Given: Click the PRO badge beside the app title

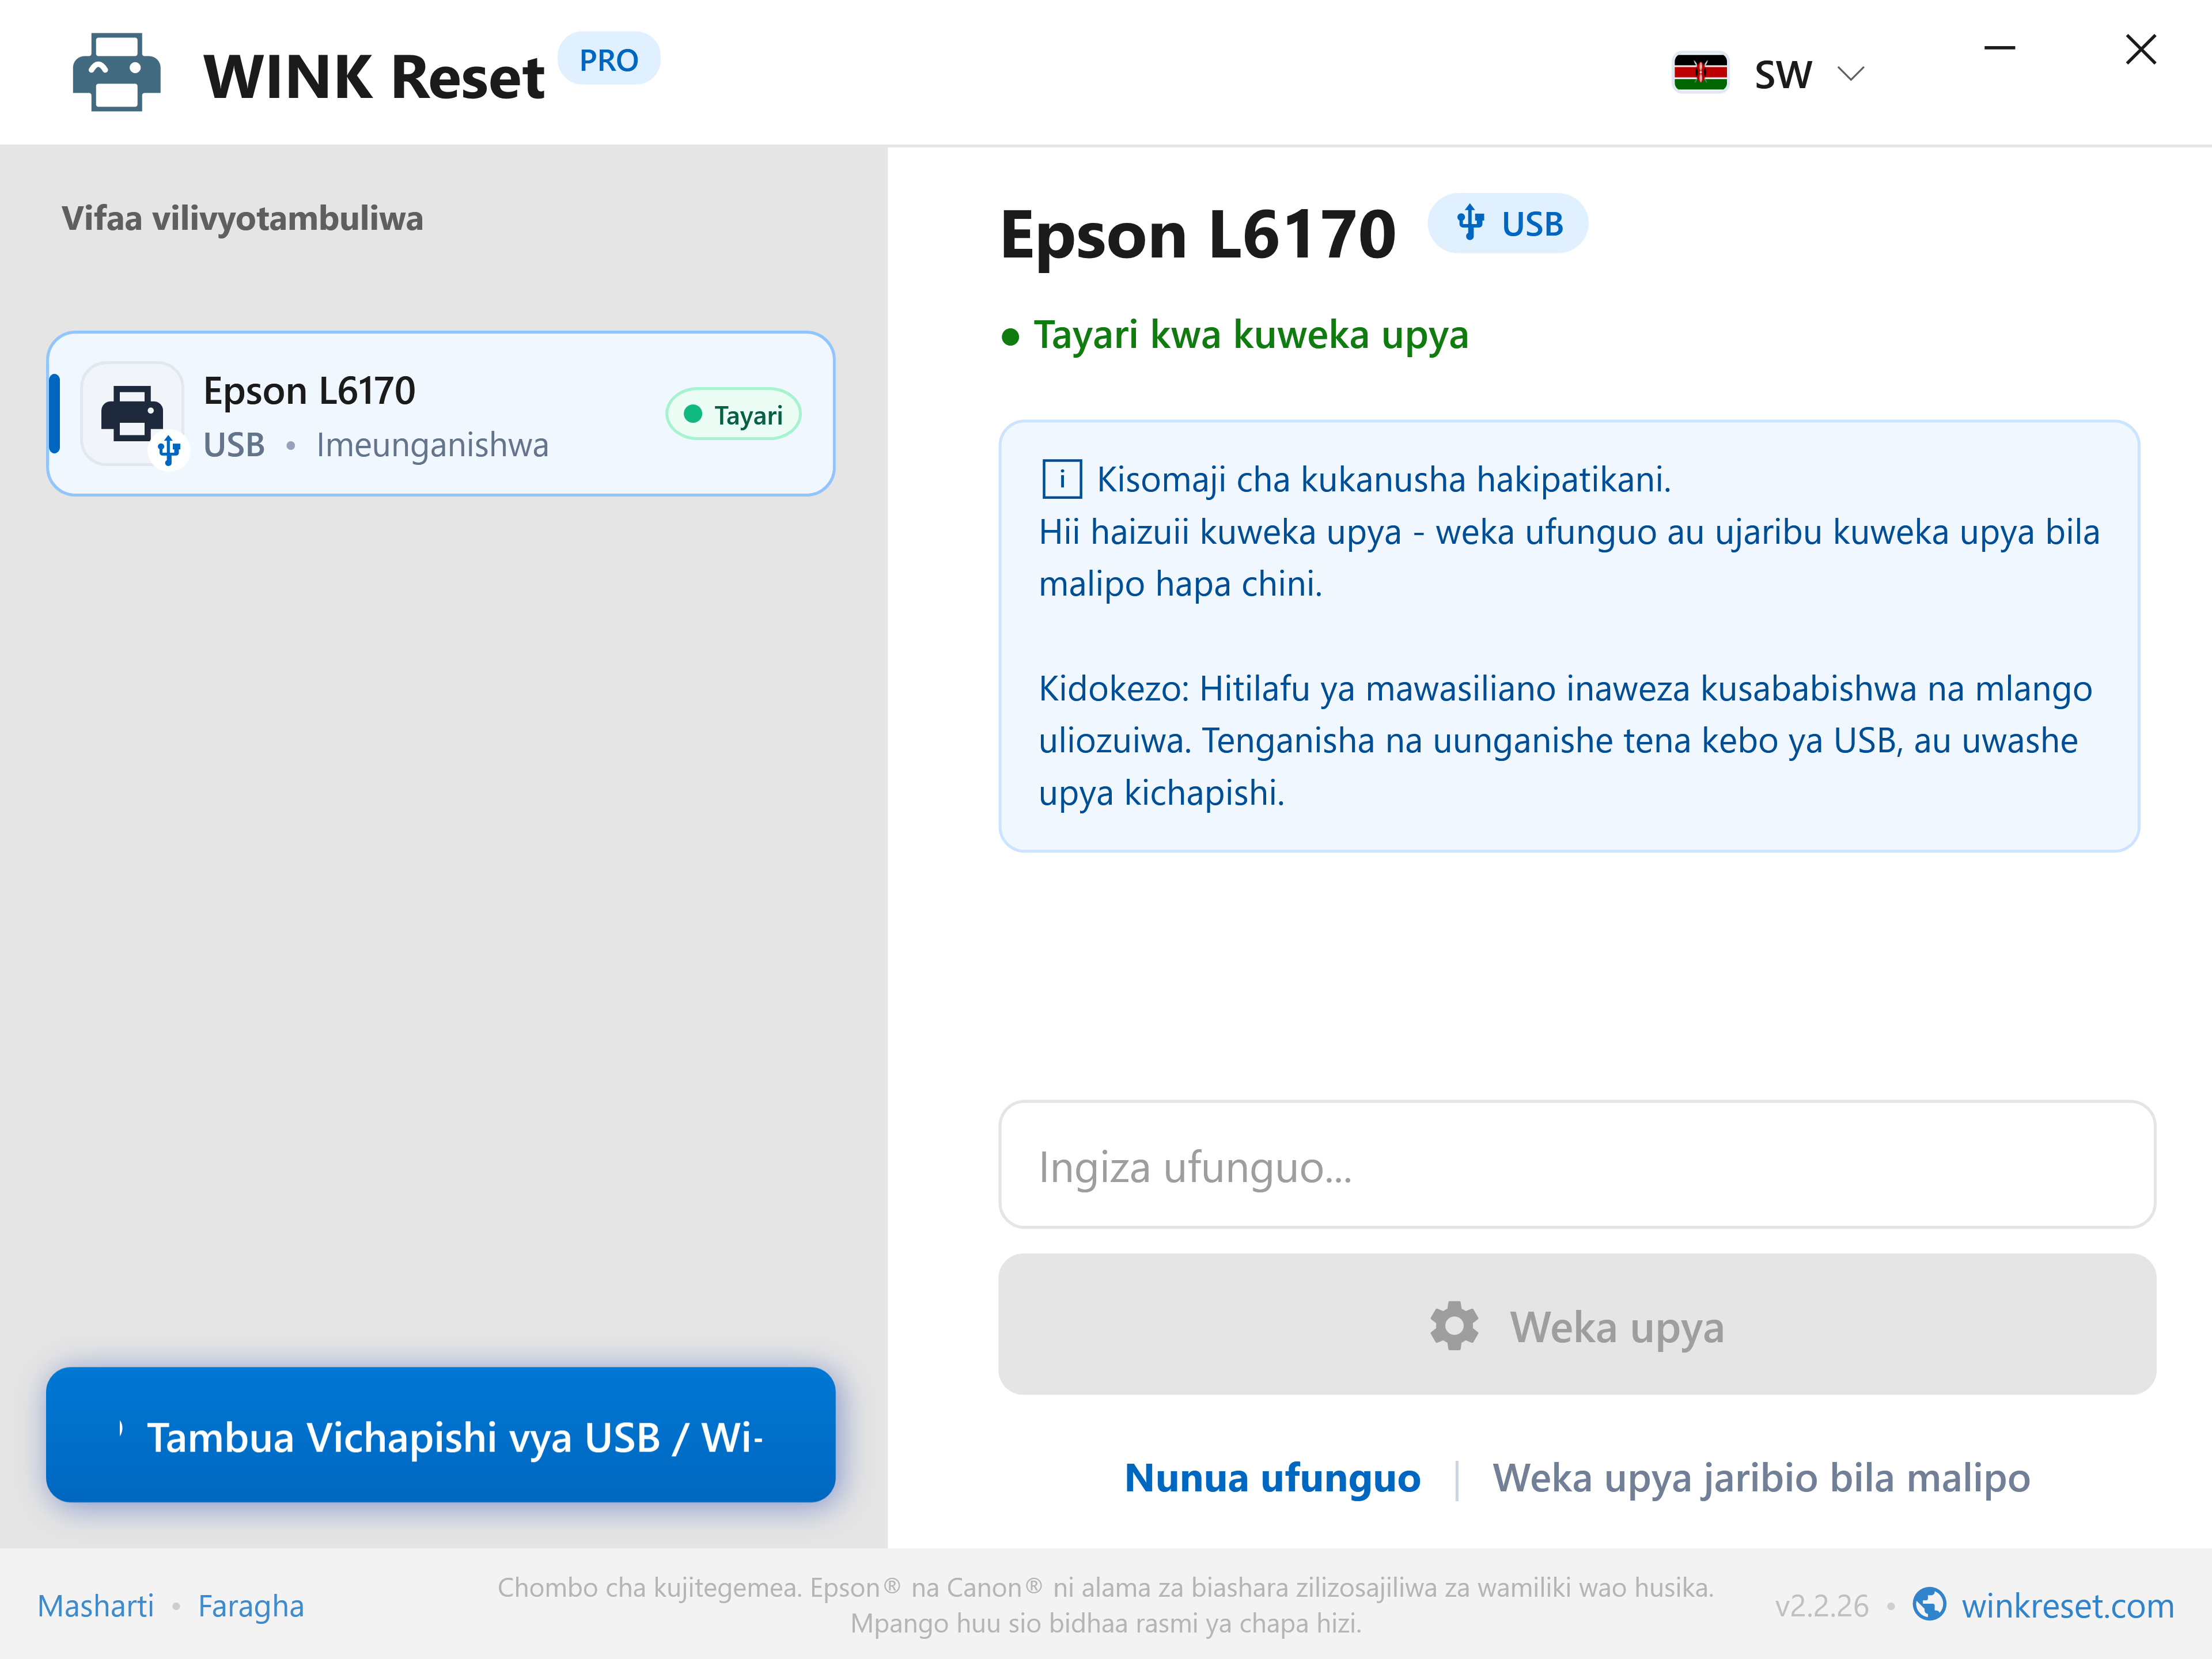Looking at the screenshot, I should (608, 60).
